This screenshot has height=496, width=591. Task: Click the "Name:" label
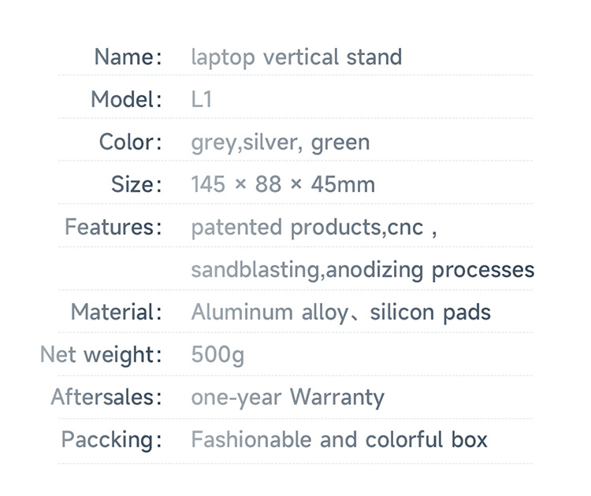(x=128, y=57)
